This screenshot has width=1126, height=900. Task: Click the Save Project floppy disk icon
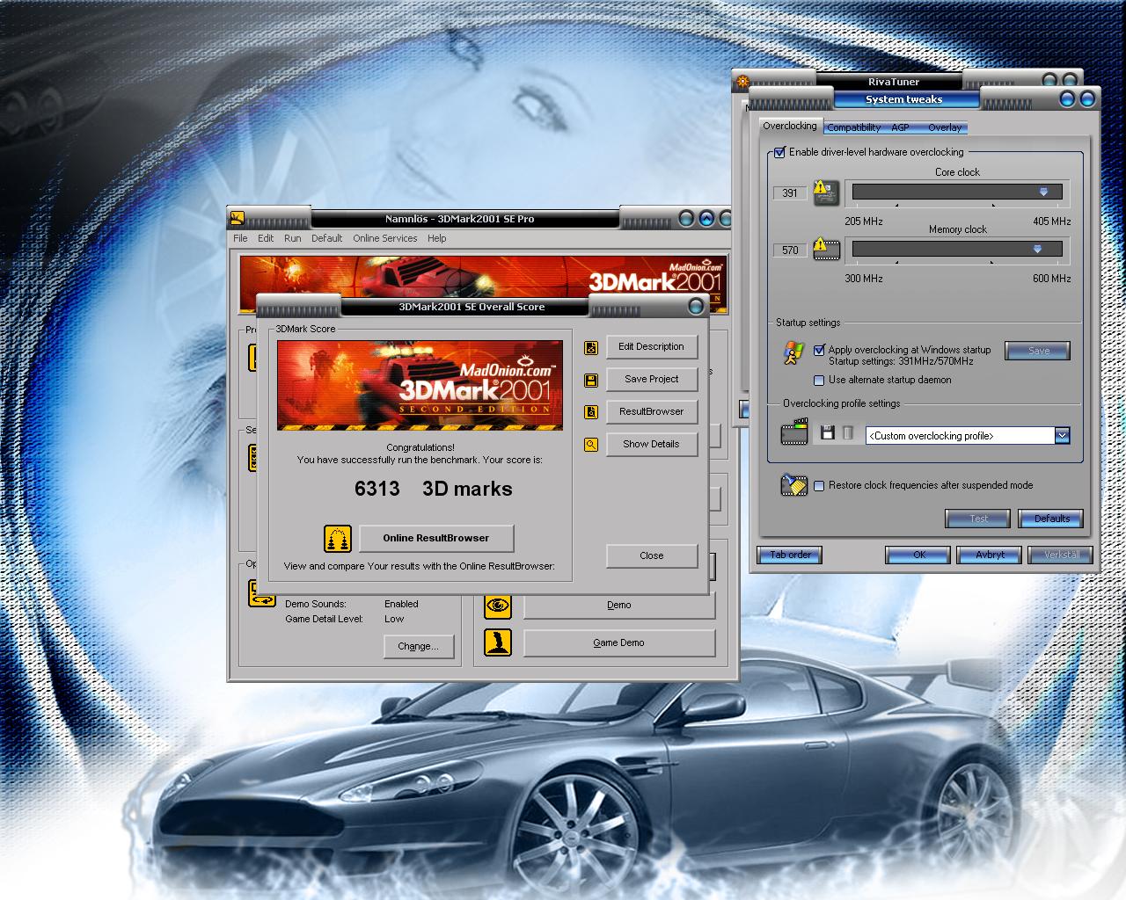591,380
